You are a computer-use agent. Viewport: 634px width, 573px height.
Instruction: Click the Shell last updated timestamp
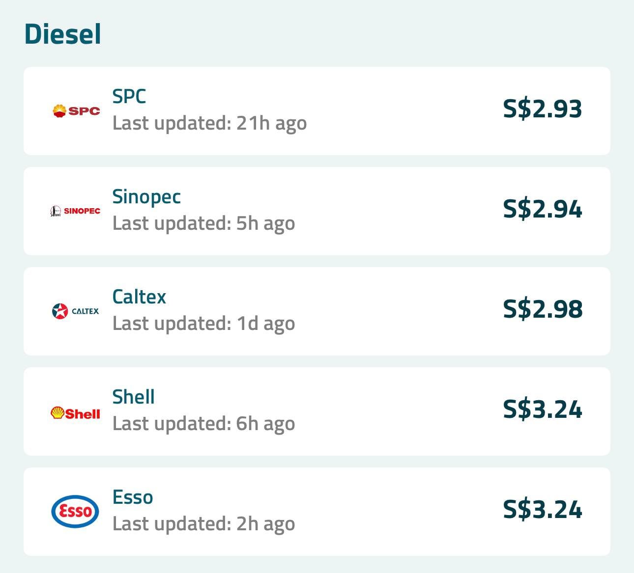[x=203, y=423]
